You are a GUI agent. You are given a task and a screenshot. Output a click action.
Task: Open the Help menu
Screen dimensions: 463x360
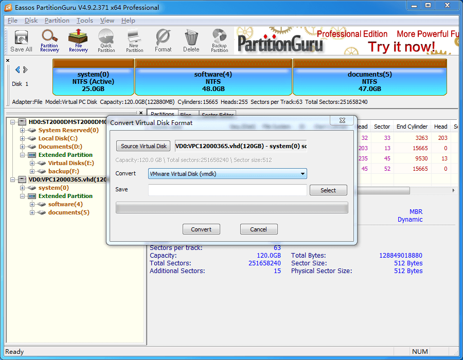(128, 21)
